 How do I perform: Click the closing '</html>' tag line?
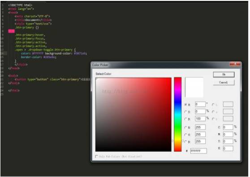[x=14, y=90]
